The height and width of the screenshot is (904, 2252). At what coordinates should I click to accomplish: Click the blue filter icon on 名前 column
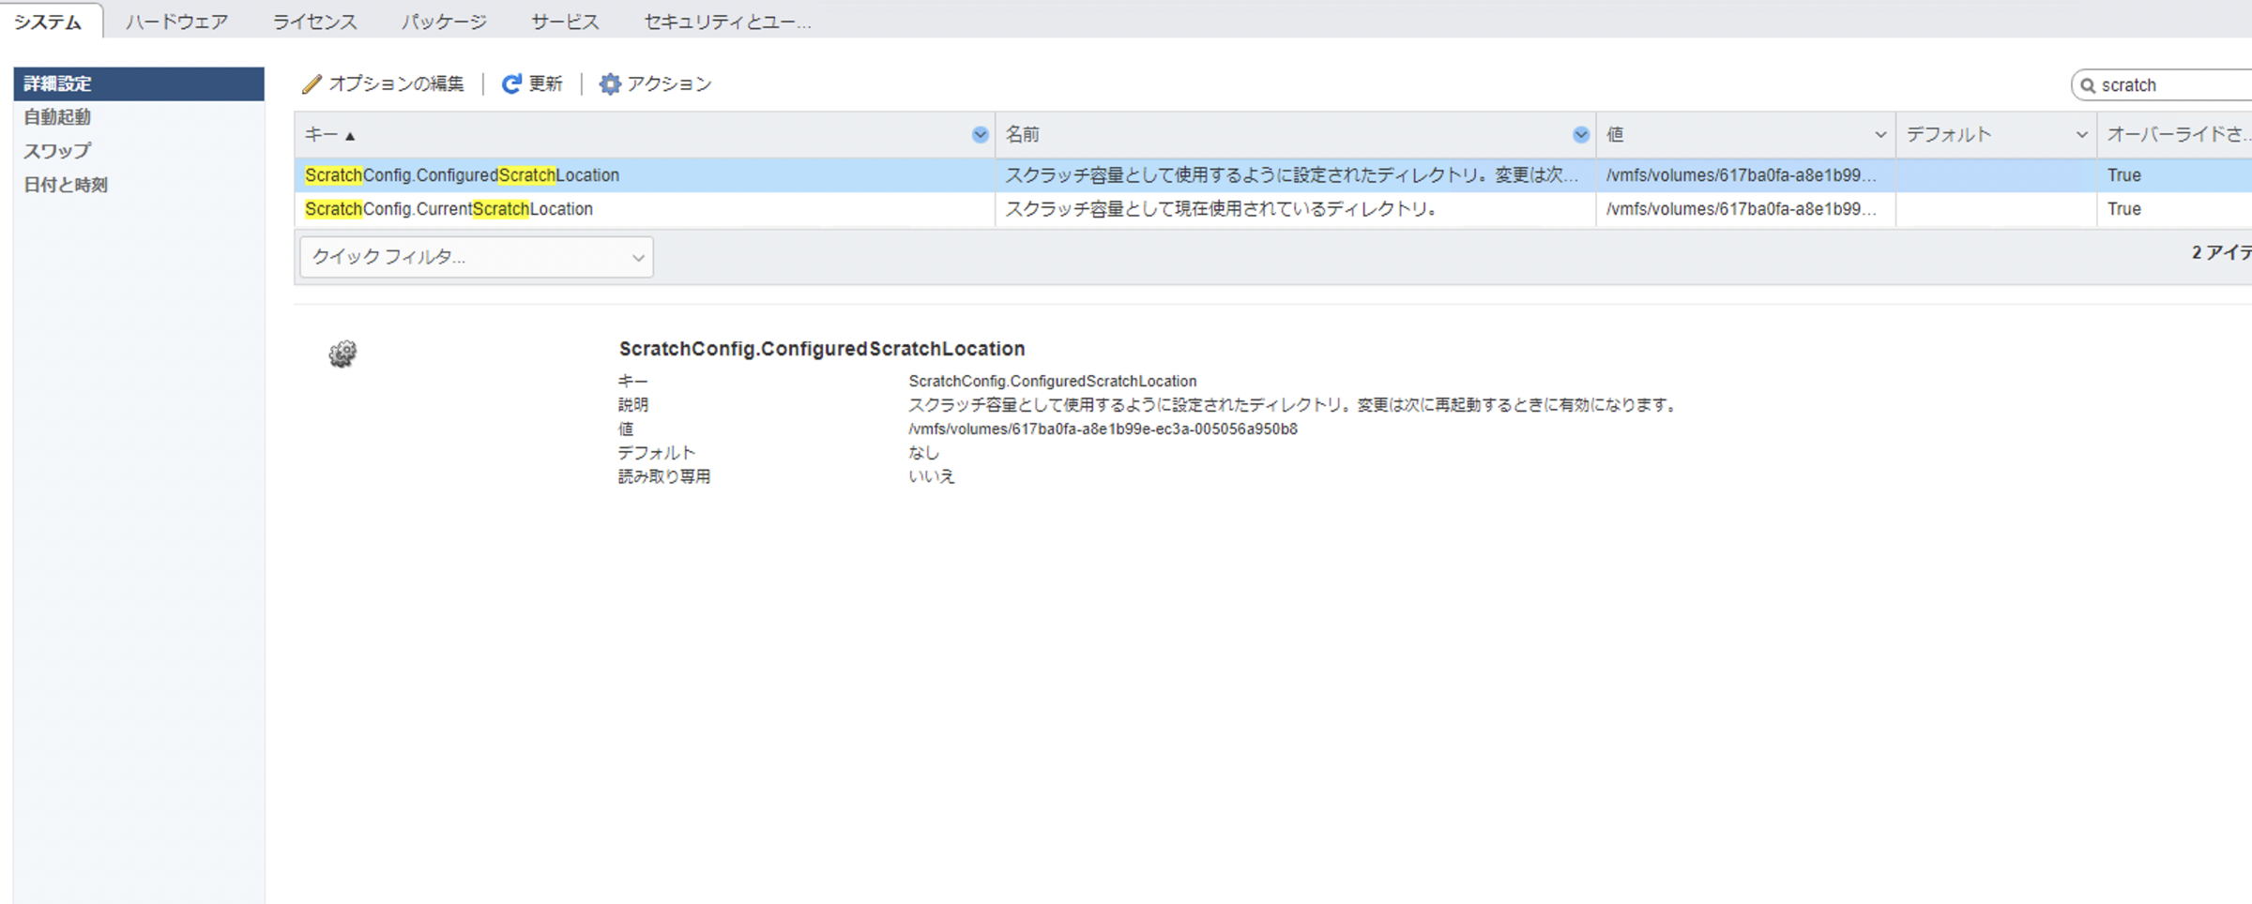(1581, 134)
